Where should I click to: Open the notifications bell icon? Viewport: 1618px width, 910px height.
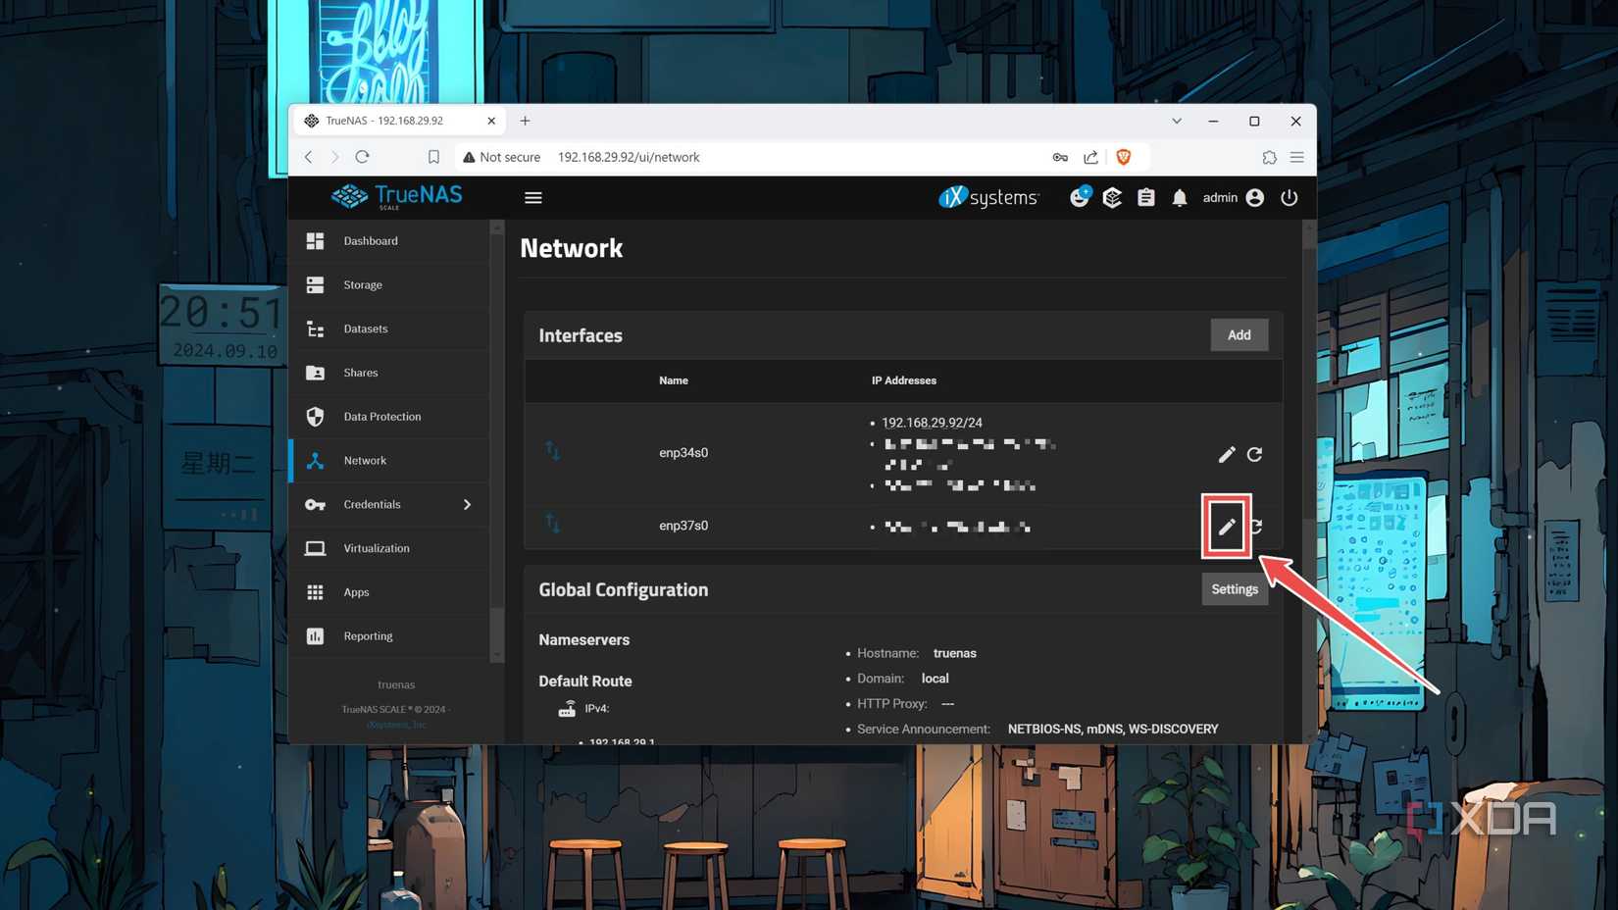point(1180,197)
